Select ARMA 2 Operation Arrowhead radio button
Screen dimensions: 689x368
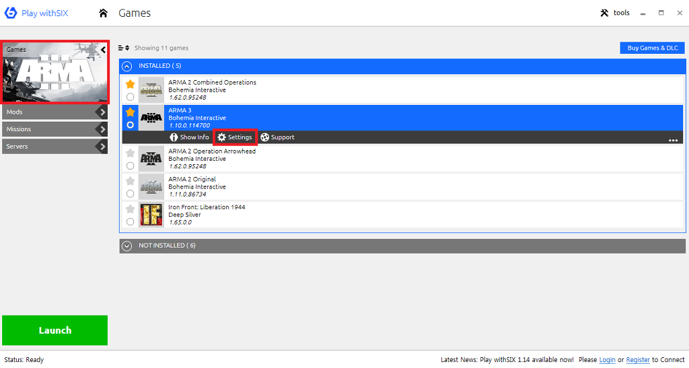click(x=130, y=165)
